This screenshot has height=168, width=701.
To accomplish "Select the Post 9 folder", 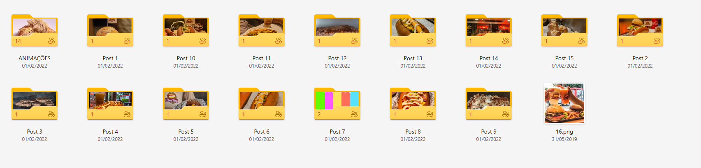I will click(x=489, y=104).
